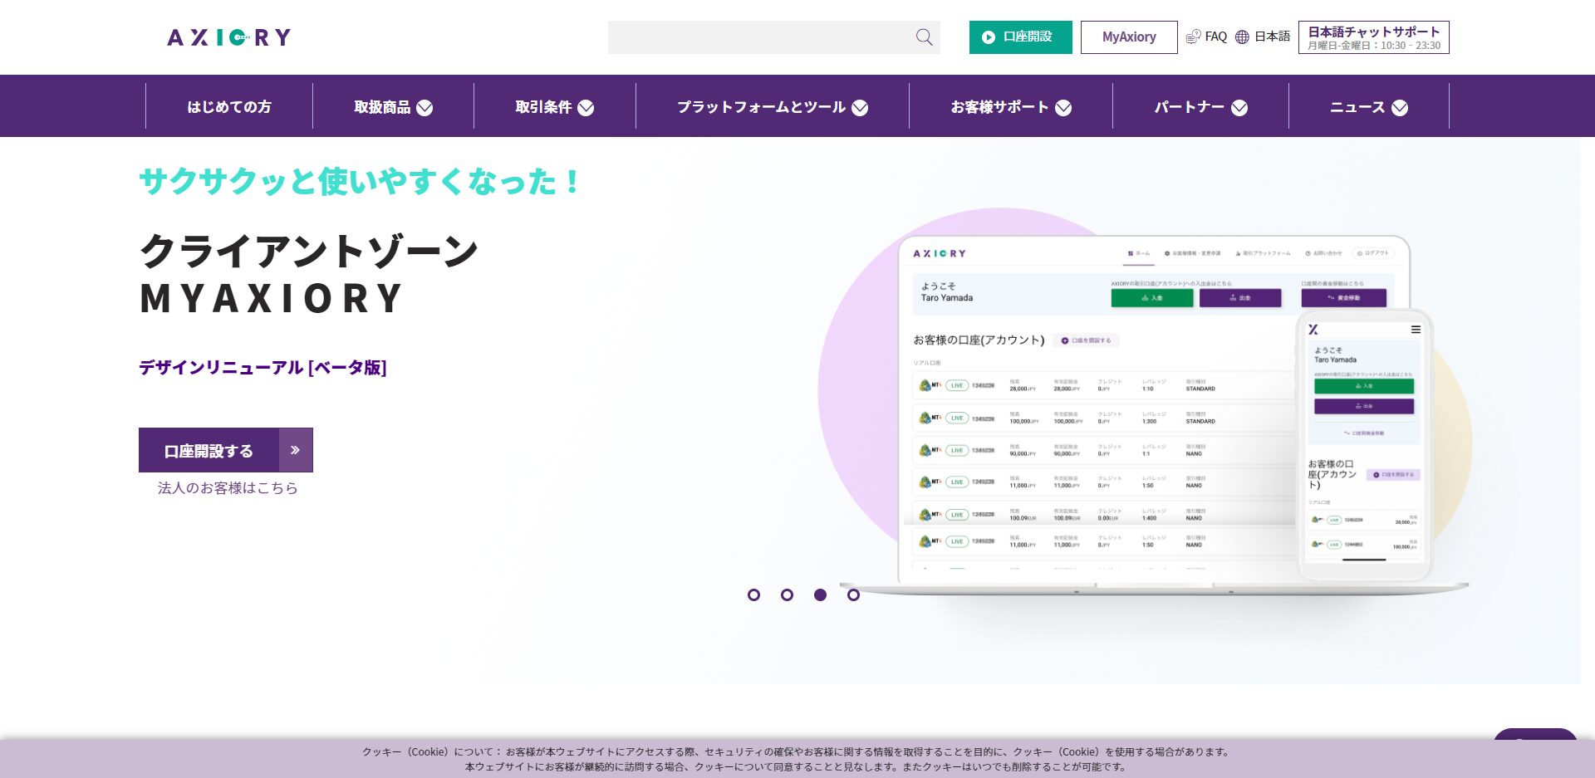Click the FAQ chat bubble icon
The width and height of the screenshot is (1595, 778).
point(1193,37)
